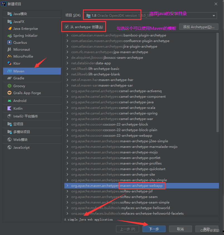Click the Web模块 globe icon
The width and height of the screenshot is (224, 235).
click(x=9, y=139)
